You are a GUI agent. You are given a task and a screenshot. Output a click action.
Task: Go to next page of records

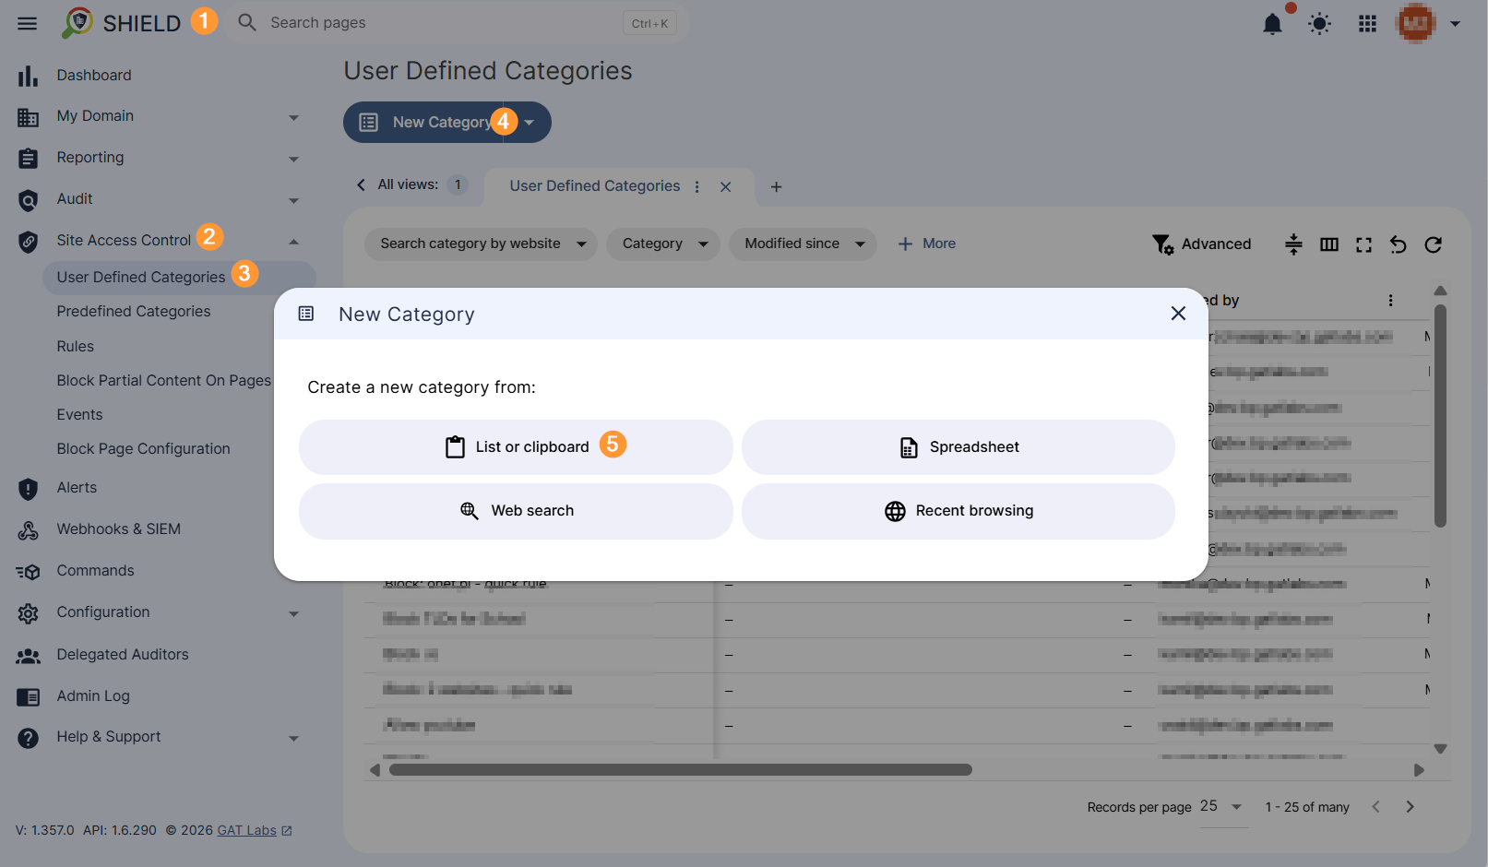[x=1410, y=807]
